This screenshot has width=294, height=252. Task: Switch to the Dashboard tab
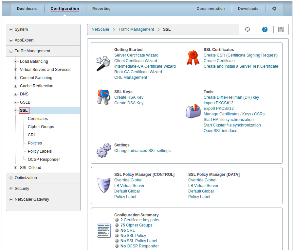coord(27,8)
